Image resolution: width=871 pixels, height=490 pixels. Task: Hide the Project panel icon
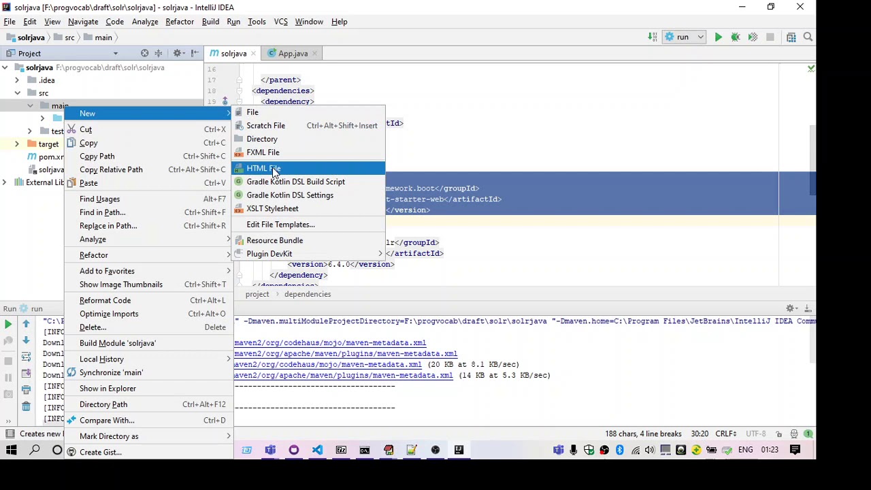click(x=195, y=53)
